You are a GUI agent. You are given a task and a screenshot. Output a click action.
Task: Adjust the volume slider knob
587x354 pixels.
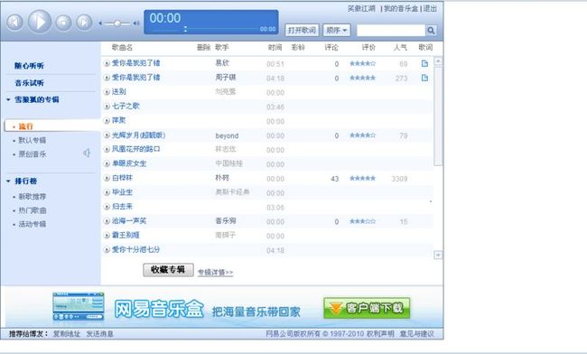pyautogui.click(x=117, y=23)
